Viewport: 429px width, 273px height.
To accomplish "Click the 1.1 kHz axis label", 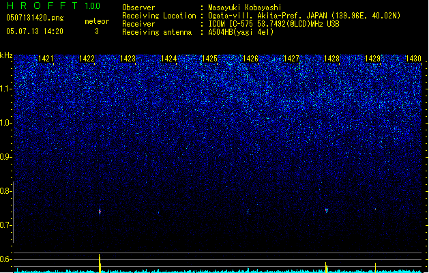I will pos(5,89).
